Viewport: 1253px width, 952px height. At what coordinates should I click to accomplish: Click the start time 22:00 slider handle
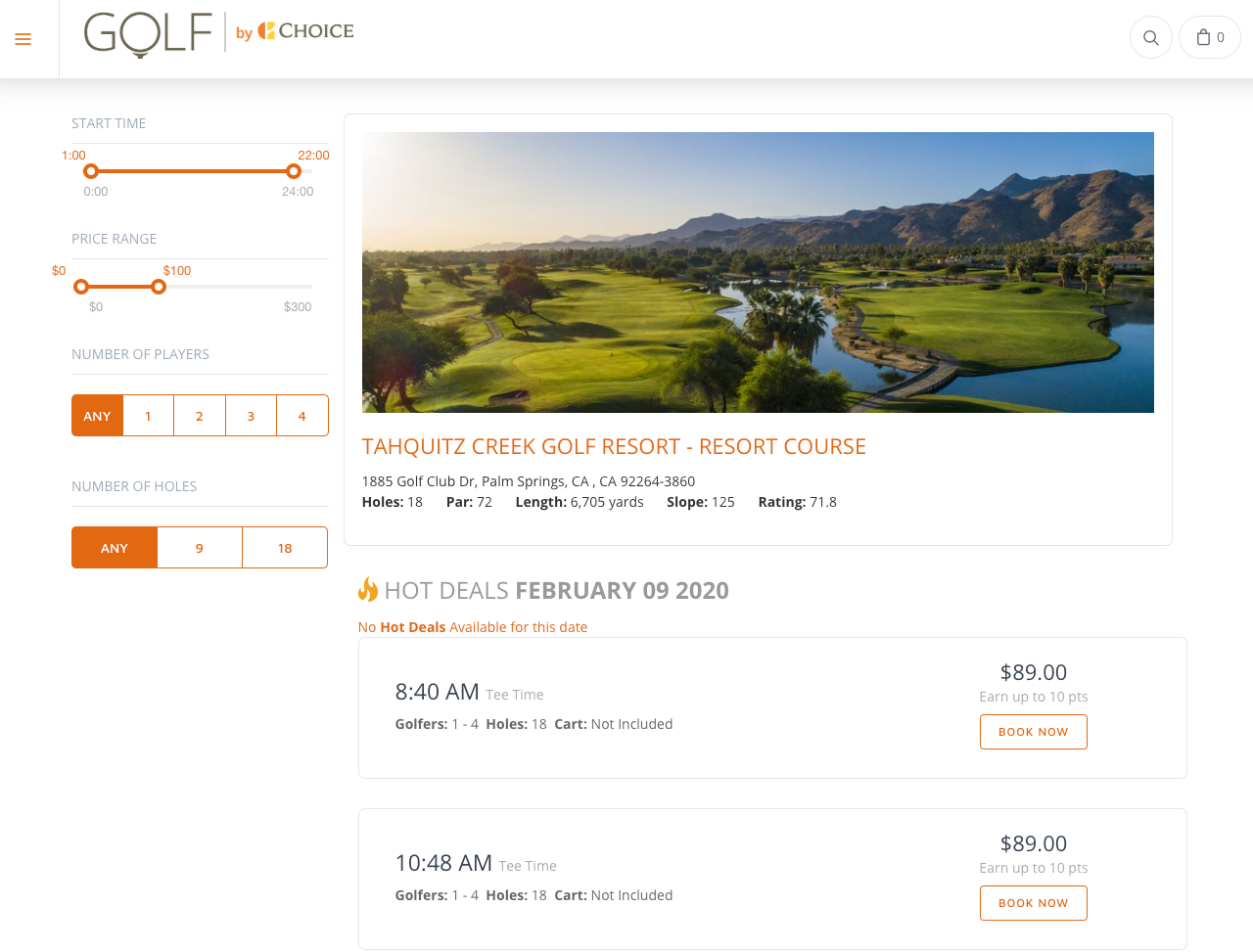click(x=294, y=171)
